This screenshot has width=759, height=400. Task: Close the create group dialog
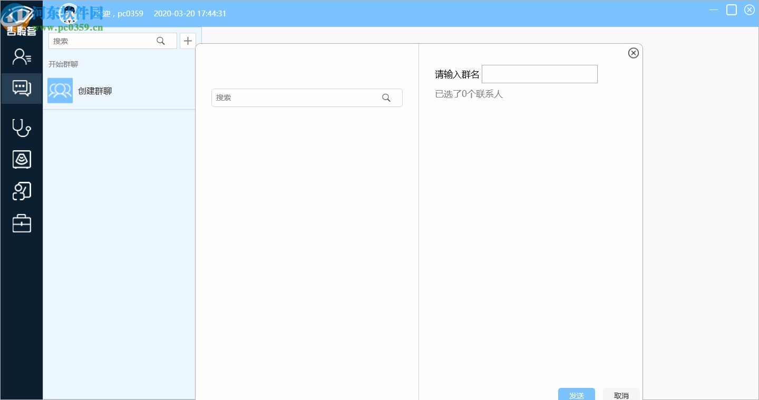point(634,53)
